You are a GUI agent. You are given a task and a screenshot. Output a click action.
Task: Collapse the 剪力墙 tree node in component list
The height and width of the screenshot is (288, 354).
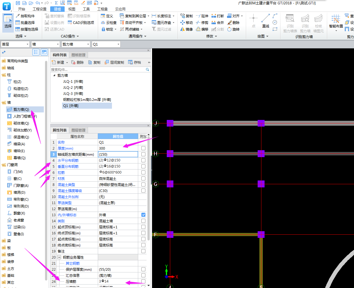[54, 75]
